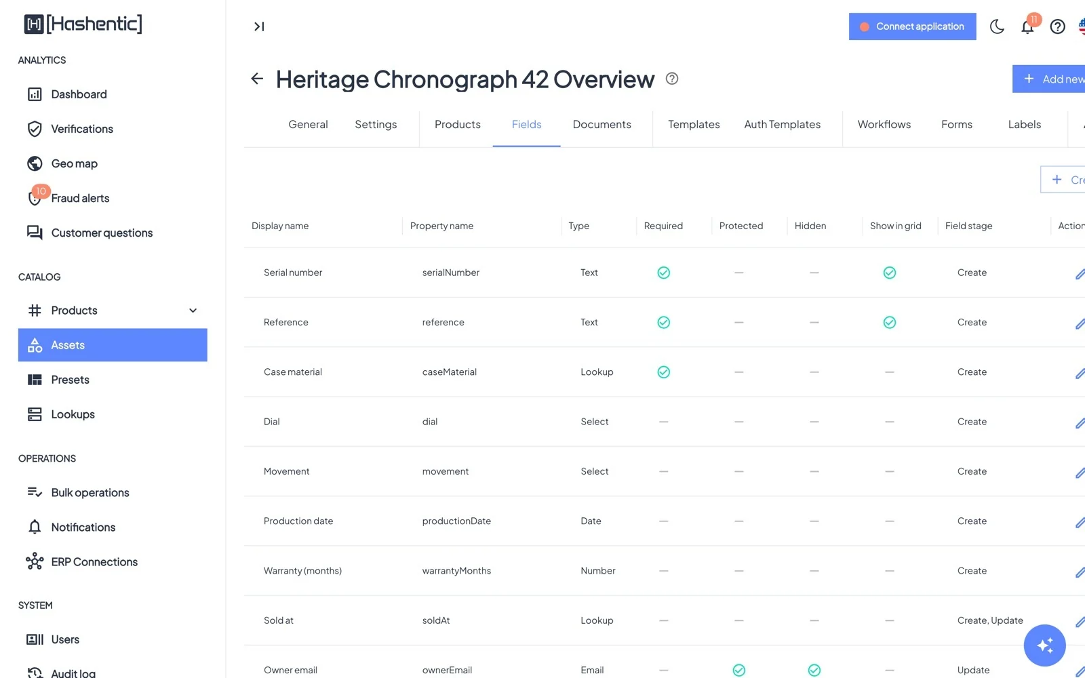Switch to the General tab
Viewport: 1085px width, 678px height.
308,124
